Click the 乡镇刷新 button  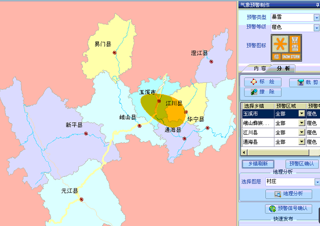[x=258, y=164]
